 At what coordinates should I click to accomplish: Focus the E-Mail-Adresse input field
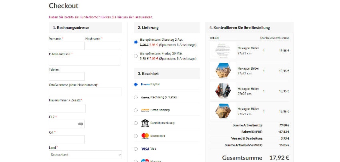(84, 61)
